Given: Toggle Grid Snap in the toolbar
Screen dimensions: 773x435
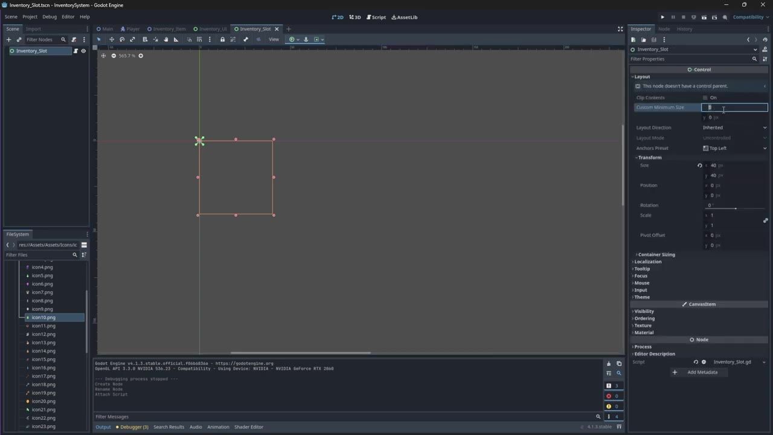Looking at the screenshot, I should point(199,39).
